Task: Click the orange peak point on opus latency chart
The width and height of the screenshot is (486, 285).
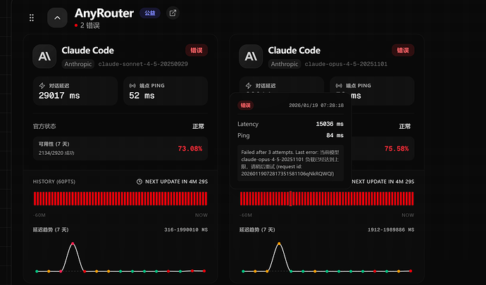Action: [279, 243]
